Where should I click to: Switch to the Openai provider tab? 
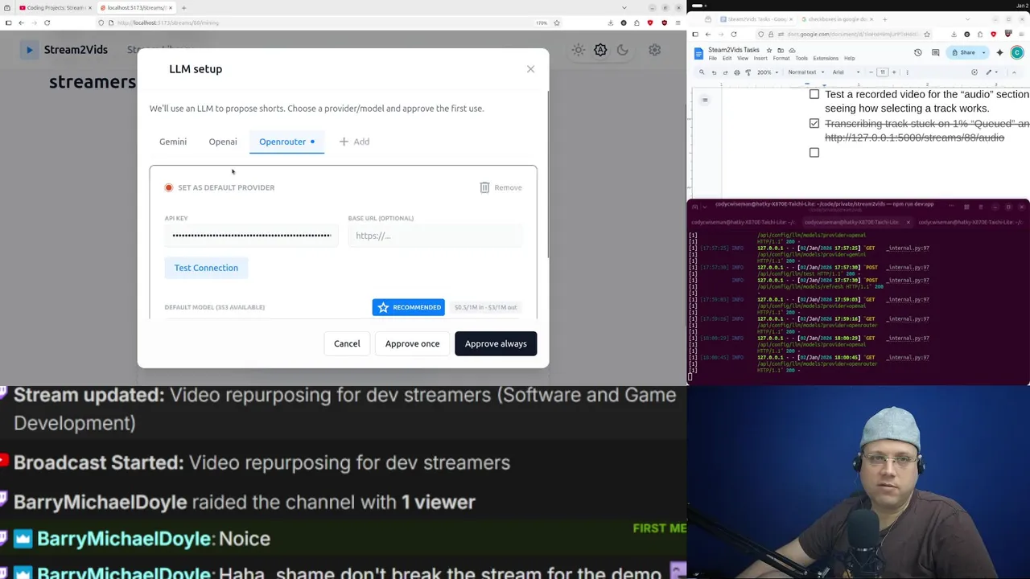coord(223,142)
